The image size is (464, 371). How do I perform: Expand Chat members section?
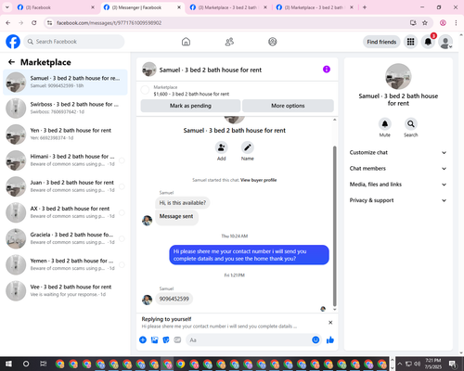point(398,169)
